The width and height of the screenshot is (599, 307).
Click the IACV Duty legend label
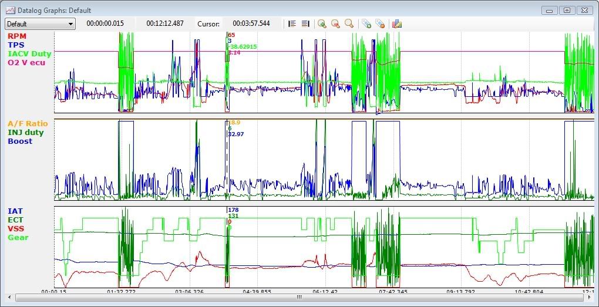point(29,53)
